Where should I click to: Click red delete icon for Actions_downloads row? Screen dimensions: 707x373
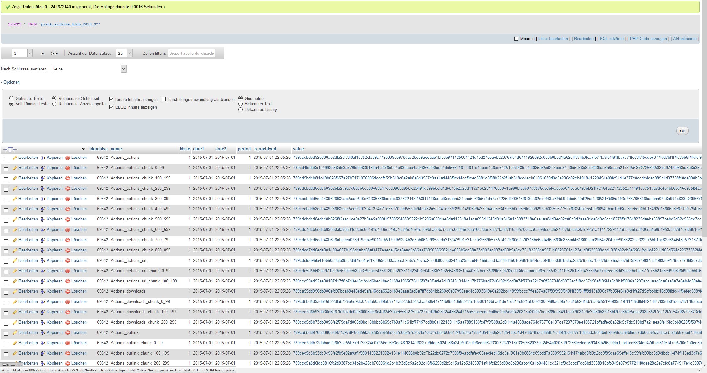(x=67, y=292)
